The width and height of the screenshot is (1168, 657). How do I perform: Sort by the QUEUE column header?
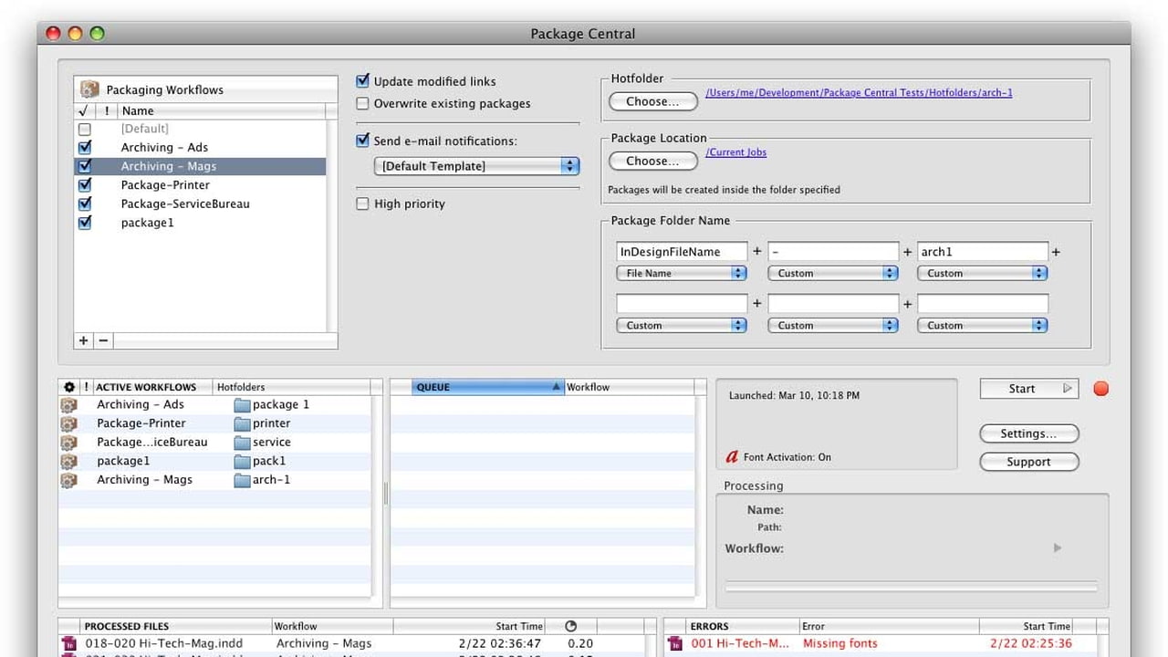point(488,387)
